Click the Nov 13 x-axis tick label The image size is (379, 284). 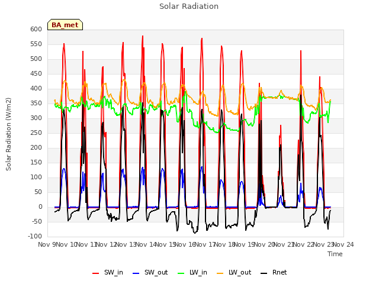pos(126,244)
